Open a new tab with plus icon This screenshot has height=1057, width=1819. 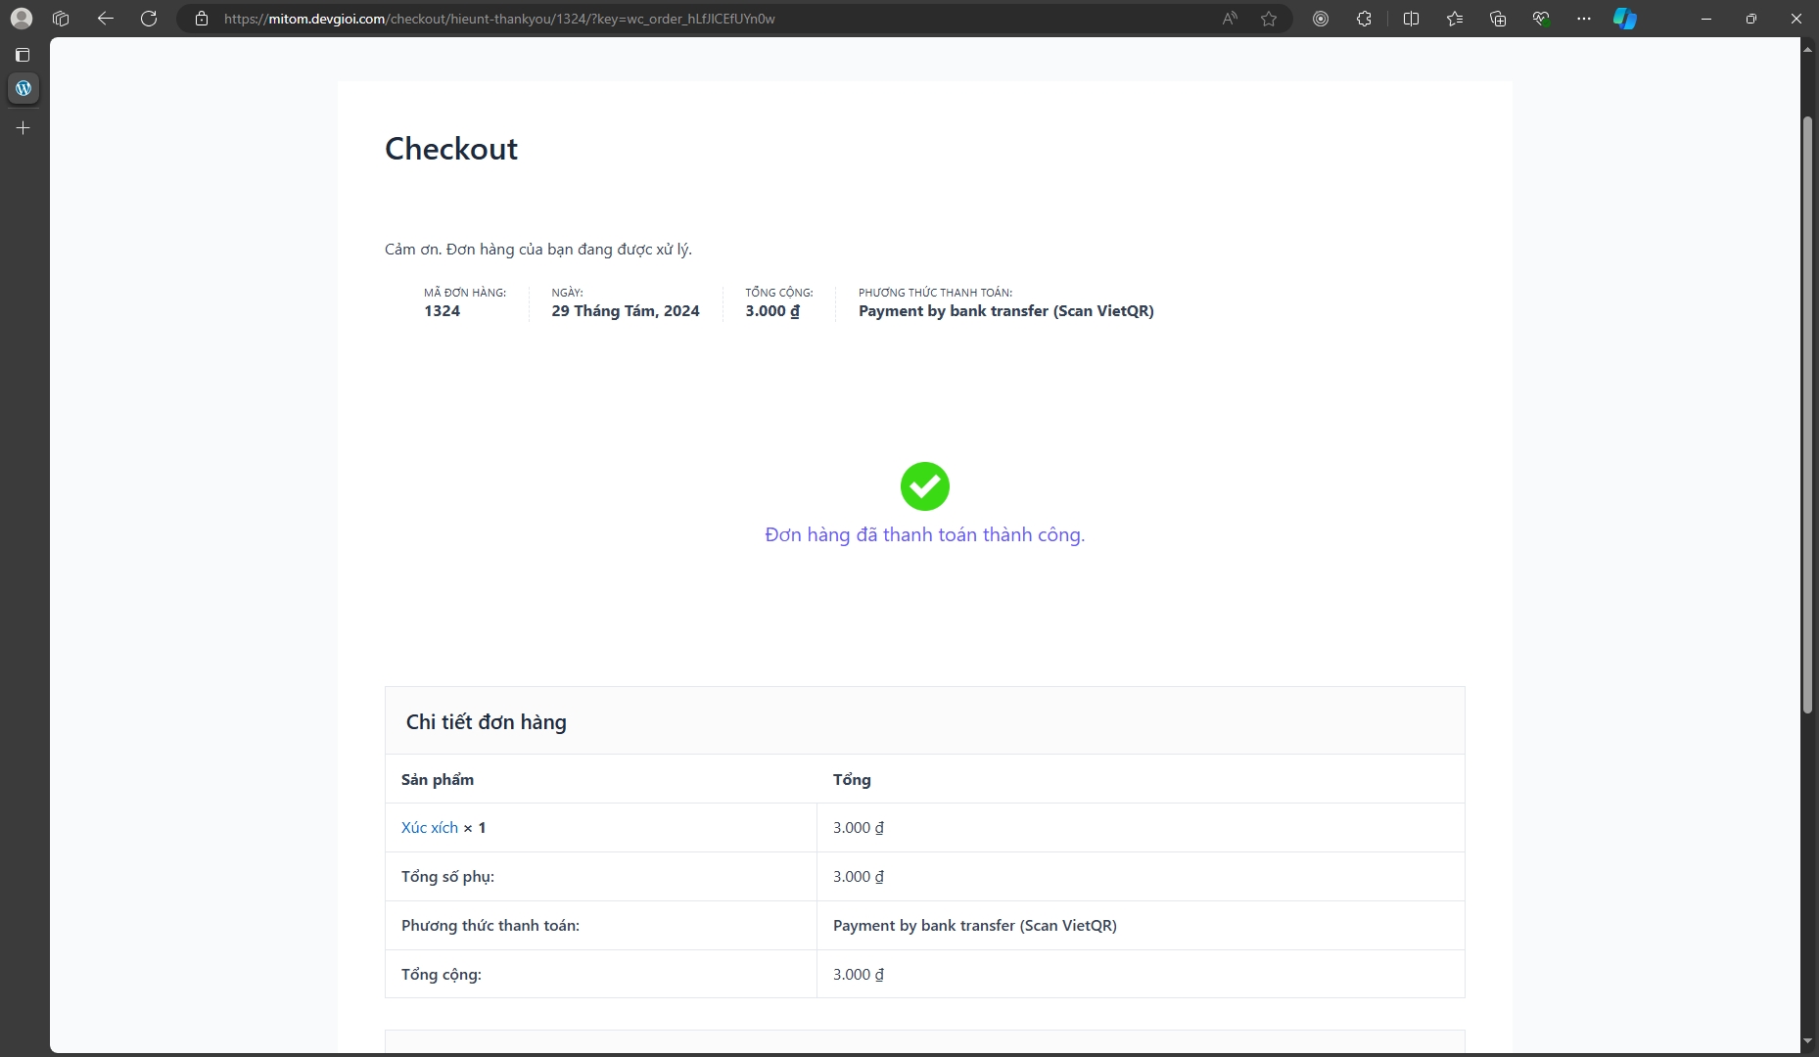click(x=23, y=127)
